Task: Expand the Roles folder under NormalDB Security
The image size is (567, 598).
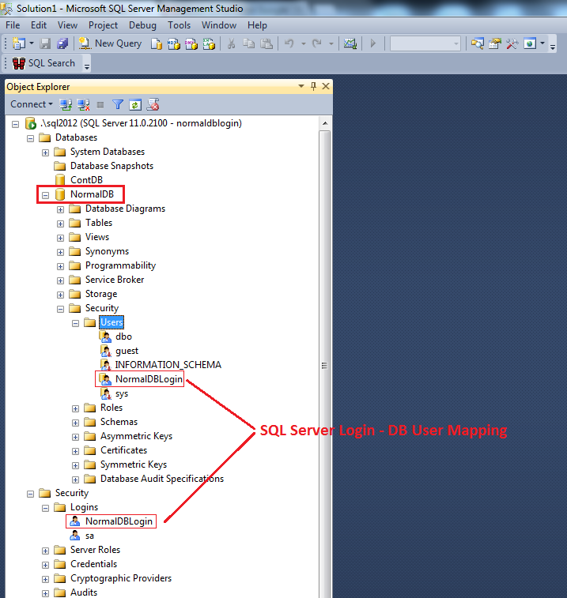Action: [76, 408]
